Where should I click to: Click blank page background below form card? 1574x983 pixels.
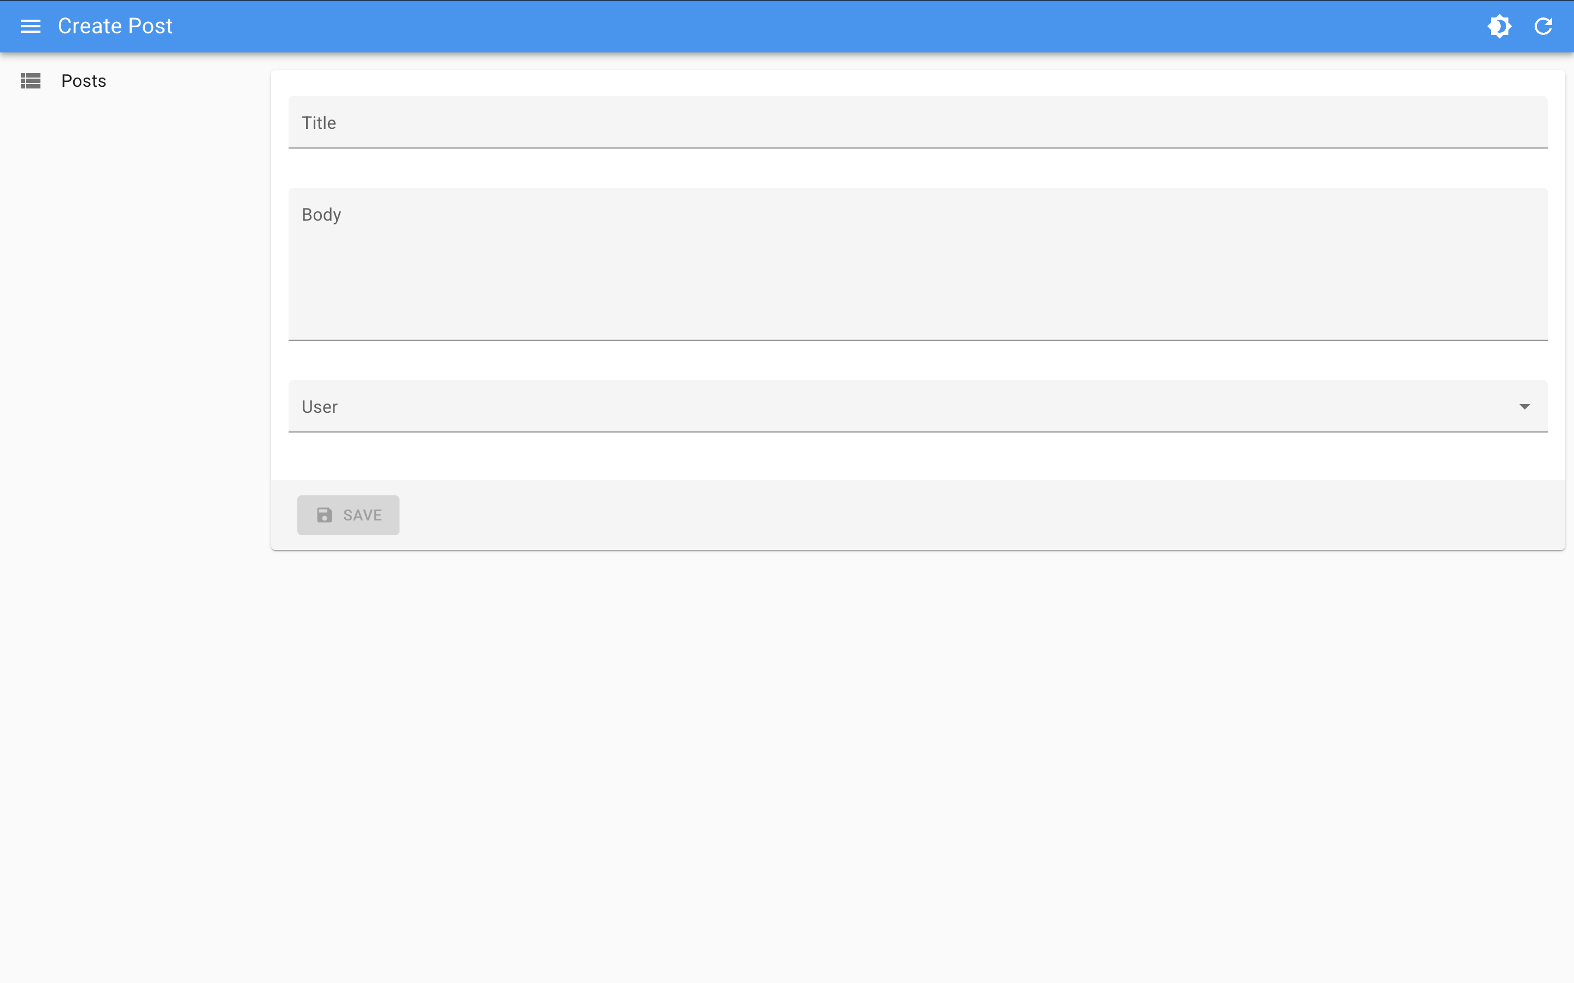(x=911, y=748)
